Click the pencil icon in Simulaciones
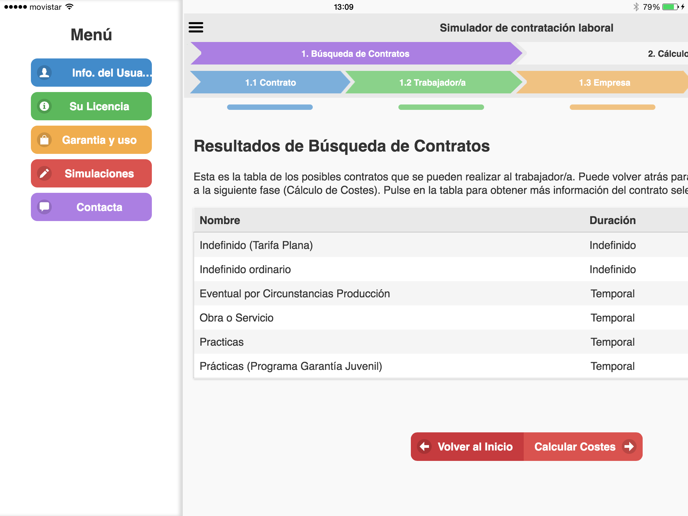Viewport: 688px width, 516px height. 44,173
